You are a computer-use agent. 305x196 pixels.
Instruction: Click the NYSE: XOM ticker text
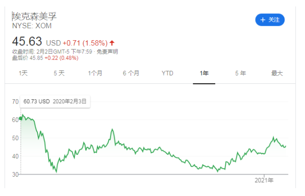coord(32,26)
